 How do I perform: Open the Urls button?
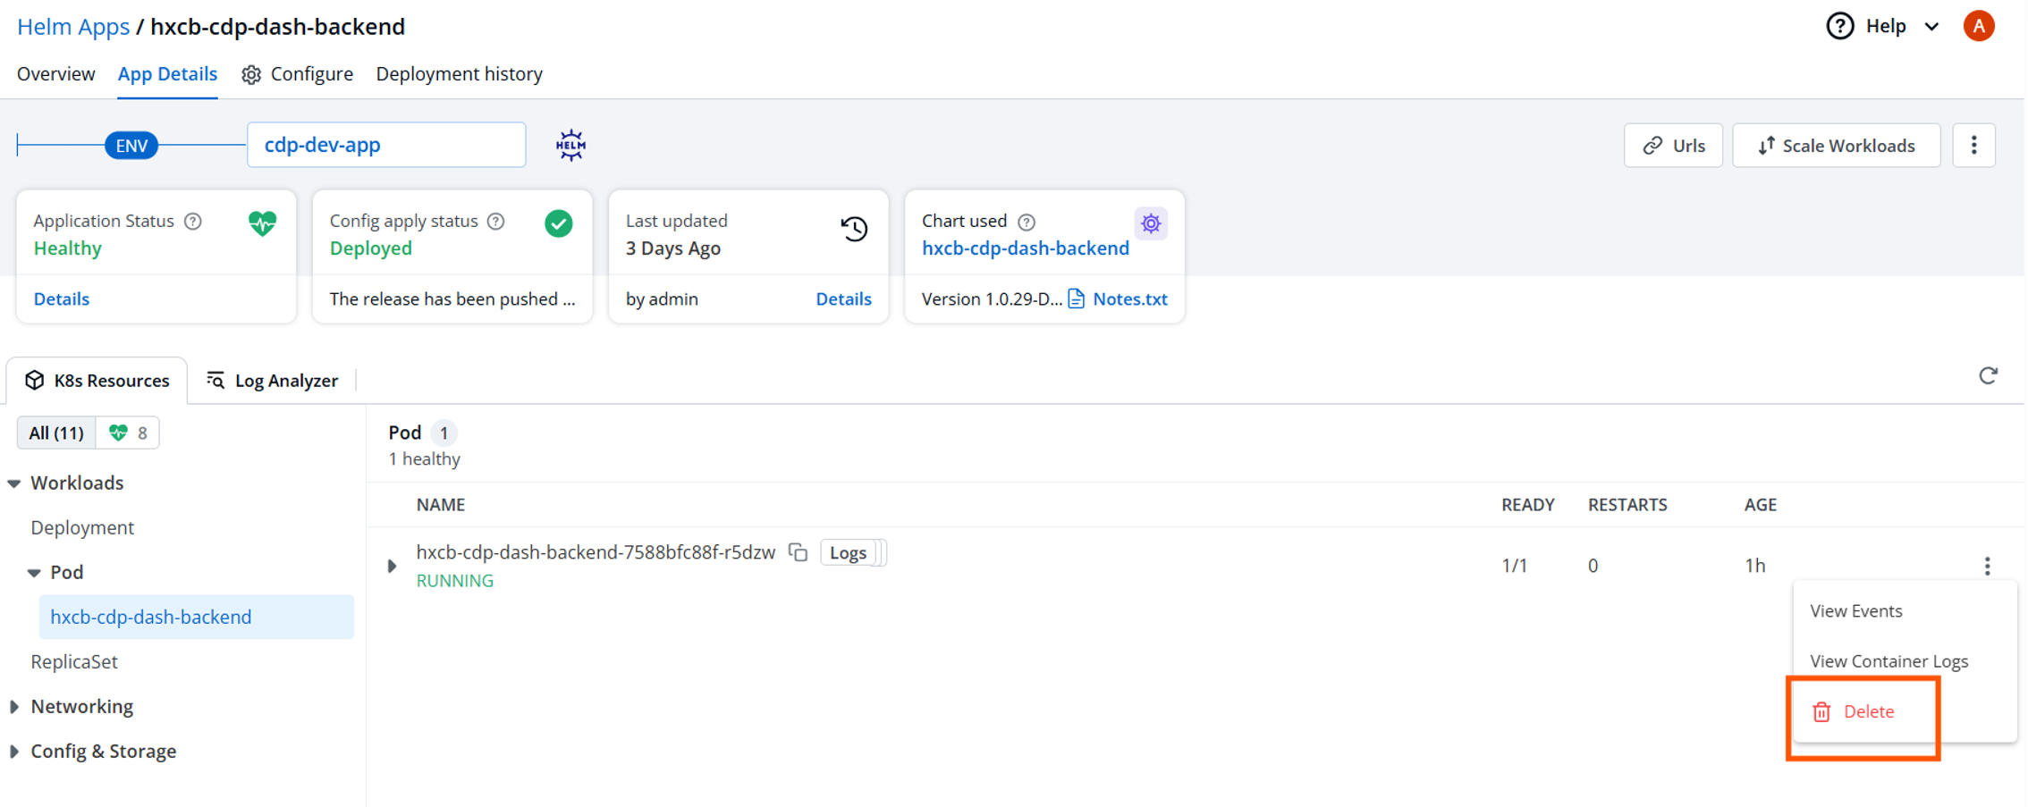point(1673,146)
